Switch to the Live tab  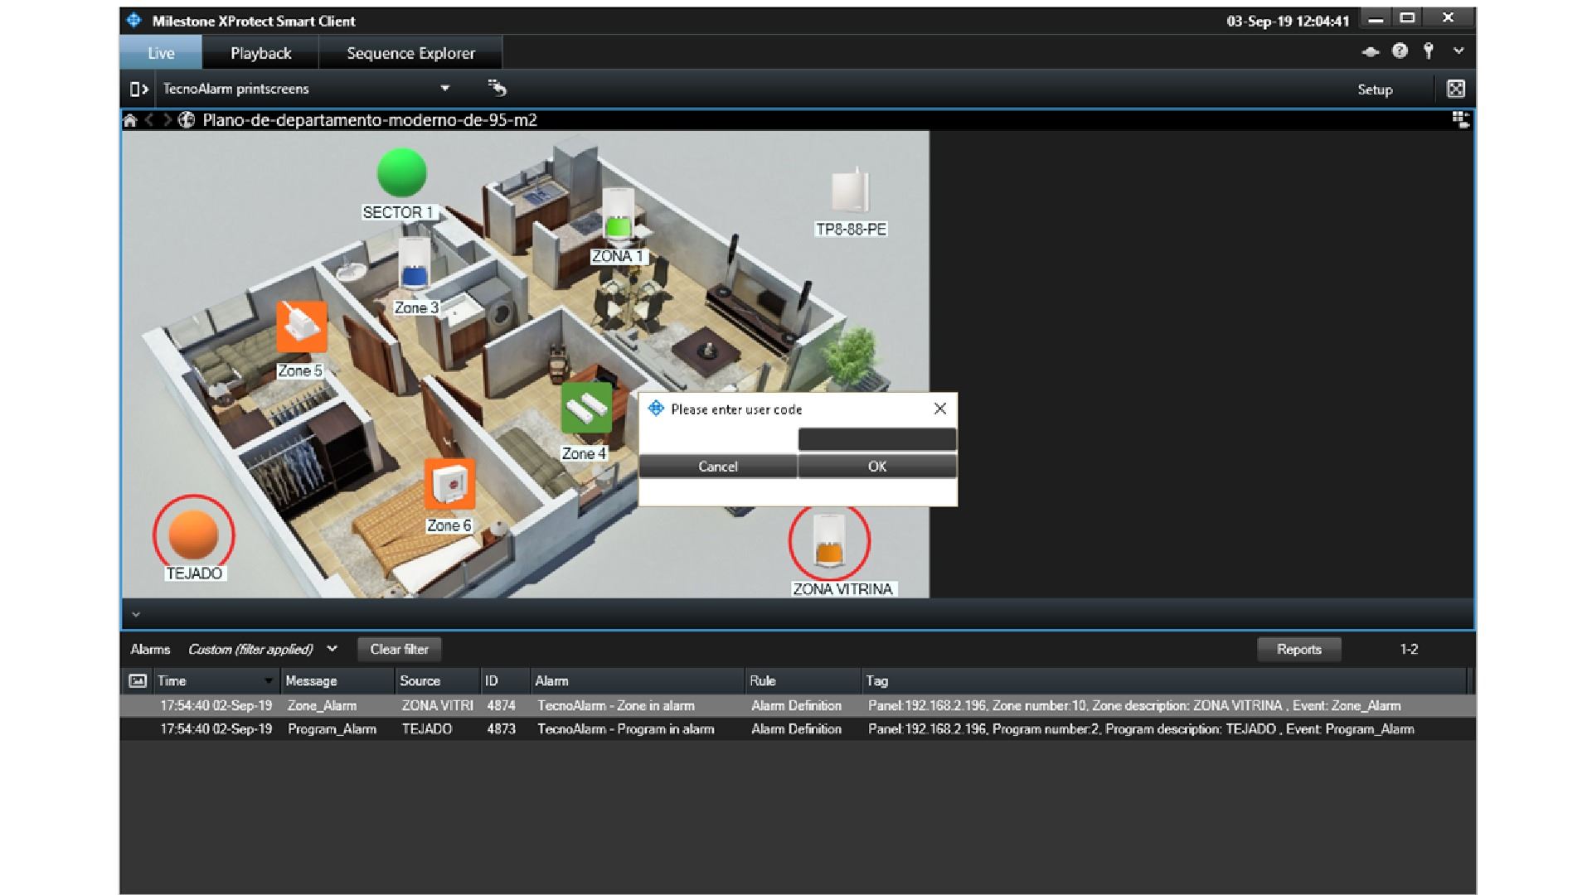(x=161, y=53)
